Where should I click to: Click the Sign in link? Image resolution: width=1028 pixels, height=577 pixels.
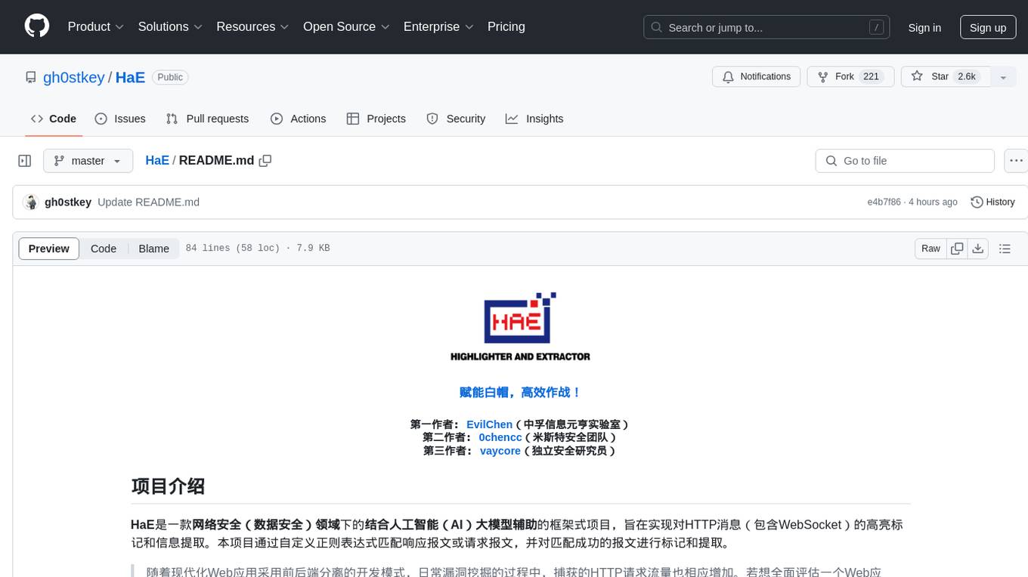tap(924, 27)
